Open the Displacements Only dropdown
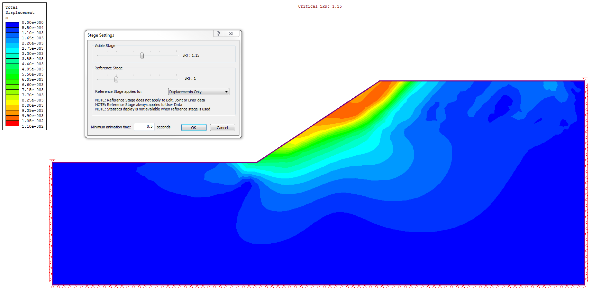The height and width of the screenshot is (293, 592). pyautogui.click(x=198, y=92)
